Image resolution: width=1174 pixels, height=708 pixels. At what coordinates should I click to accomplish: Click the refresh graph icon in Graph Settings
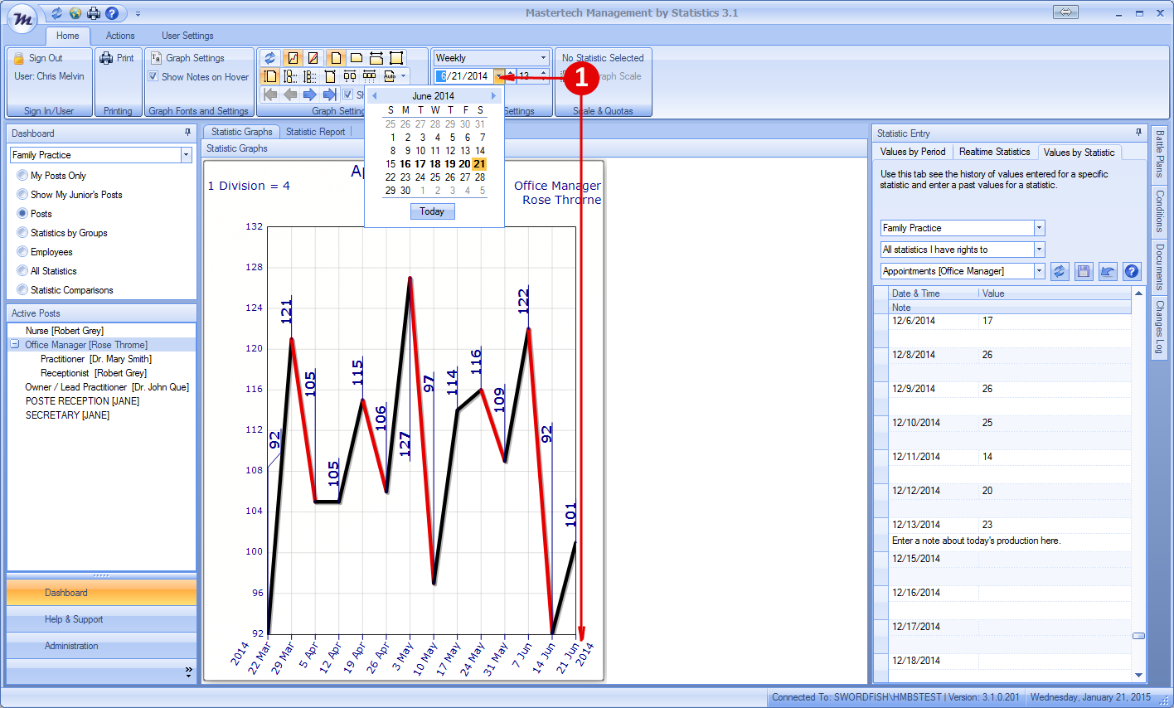pyautogui.click(x=269, y=58)
